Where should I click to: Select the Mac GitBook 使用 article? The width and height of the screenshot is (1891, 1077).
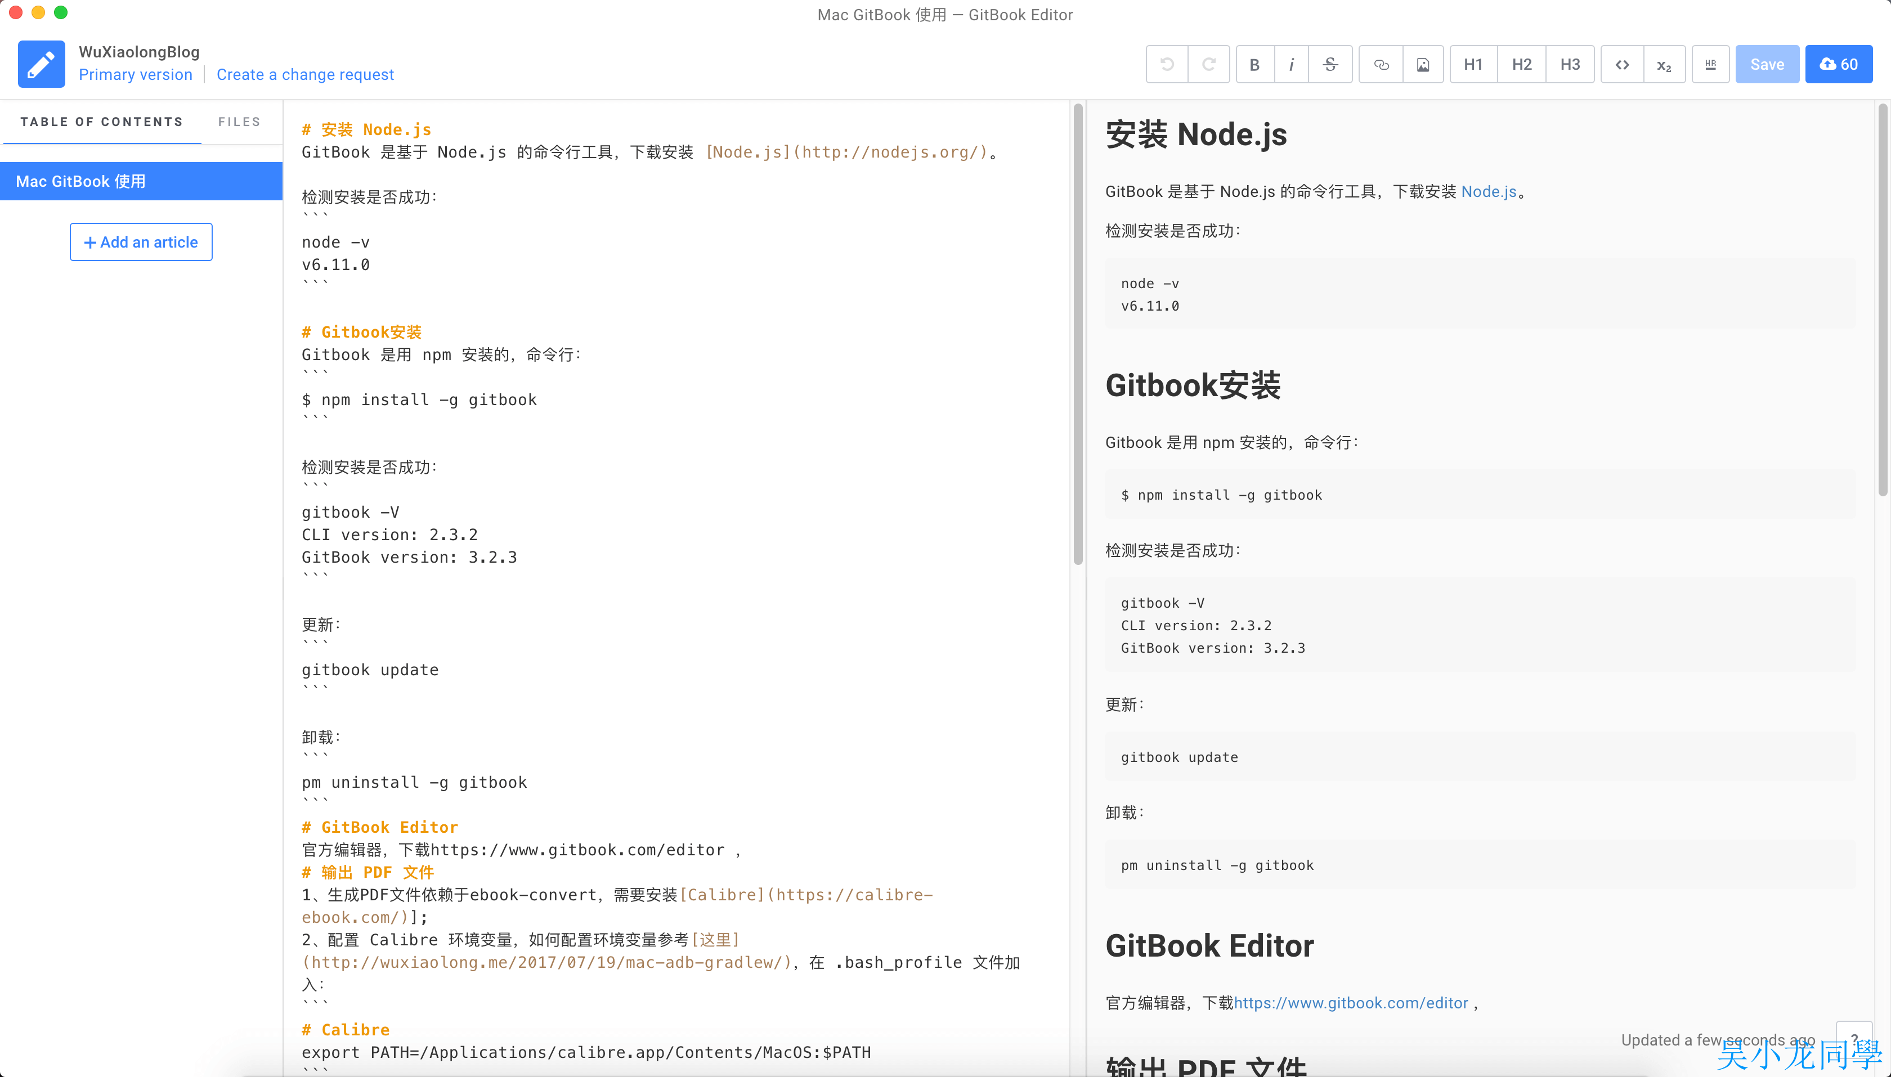click(x=141, y=181)
